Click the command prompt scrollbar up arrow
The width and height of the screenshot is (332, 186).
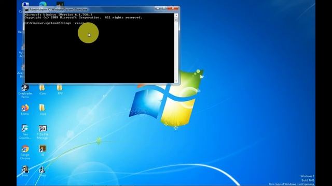[x=176, y=16]
